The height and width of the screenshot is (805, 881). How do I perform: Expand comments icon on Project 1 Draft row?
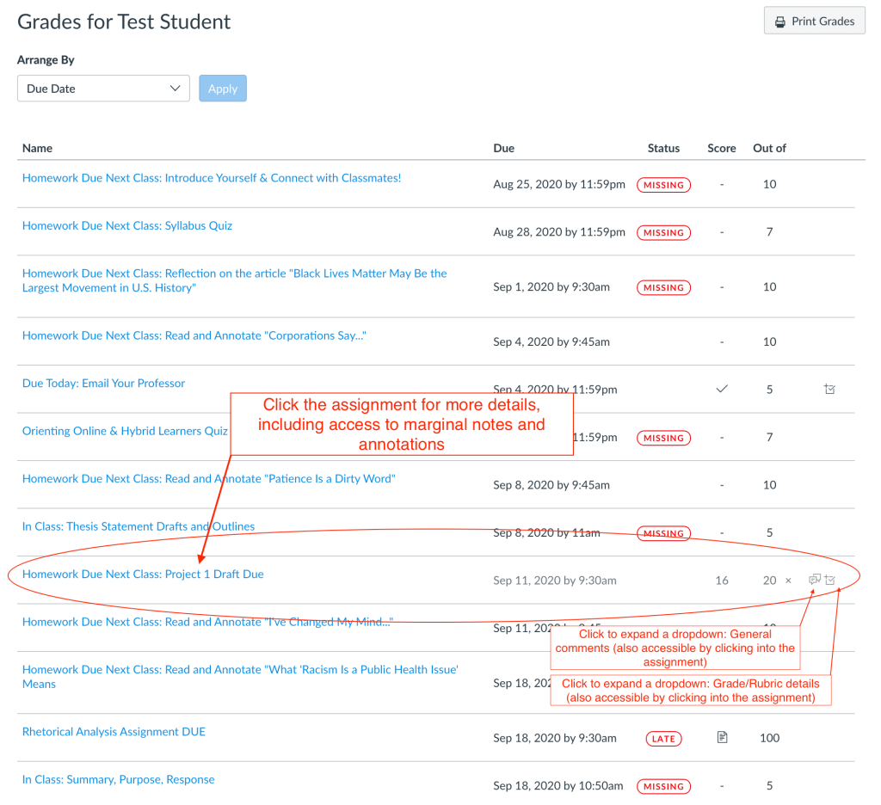814,580
